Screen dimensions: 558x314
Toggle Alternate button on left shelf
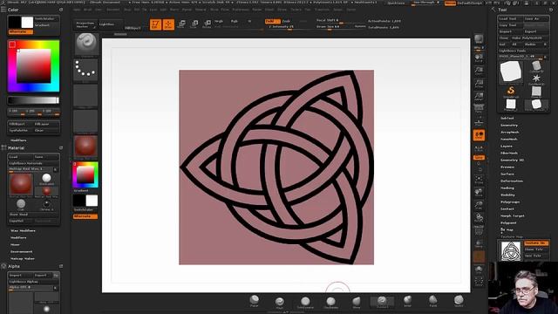pos(85,216)
